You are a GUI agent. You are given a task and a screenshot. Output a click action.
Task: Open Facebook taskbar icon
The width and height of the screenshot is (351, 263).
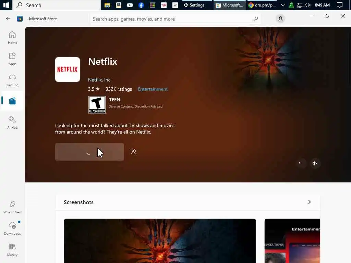coord(141,5)
